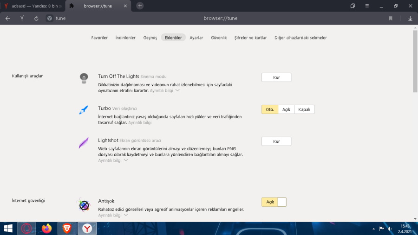The width and height of the screenshot is (418, 235).
Task: Open the Windows Start menu
Action: [x=8, y=229]
